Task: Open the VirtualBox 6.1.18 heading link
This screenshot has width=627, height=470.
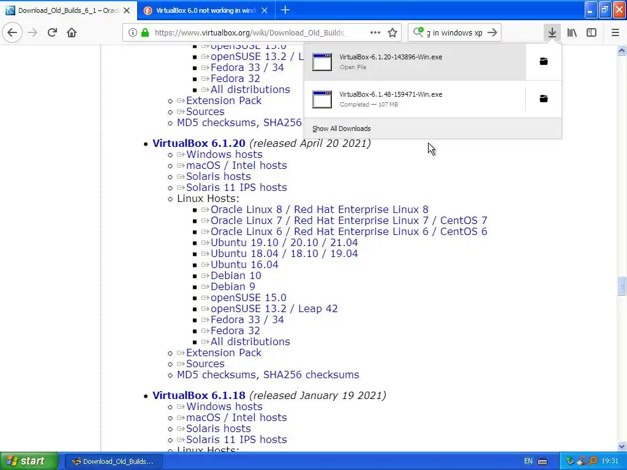Action: [x=199, y=395]
